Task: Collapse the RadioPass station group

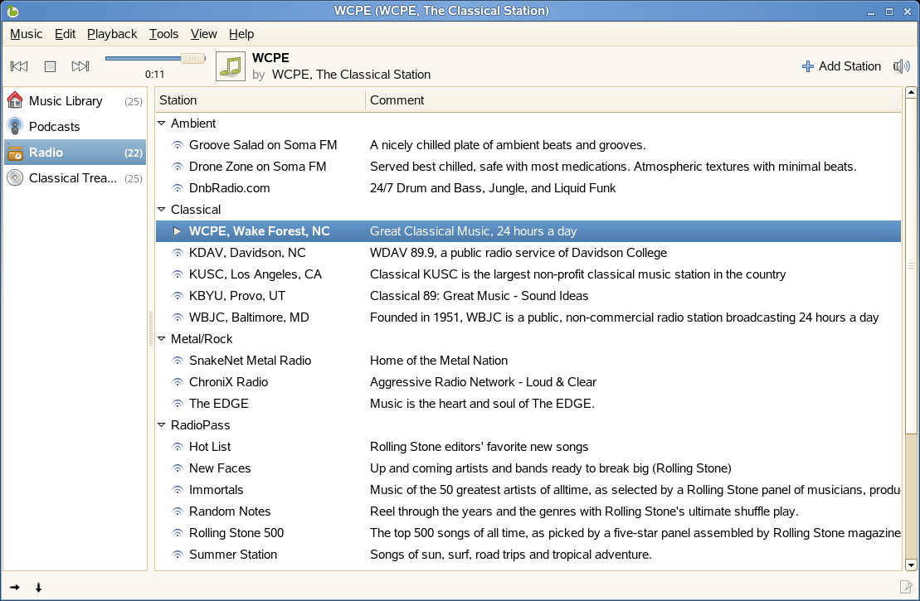Action: [x=161, y=425]
